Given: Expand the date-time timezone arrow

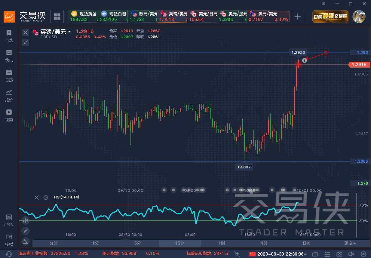Looking at the screenshot, I should pos(305,254).
